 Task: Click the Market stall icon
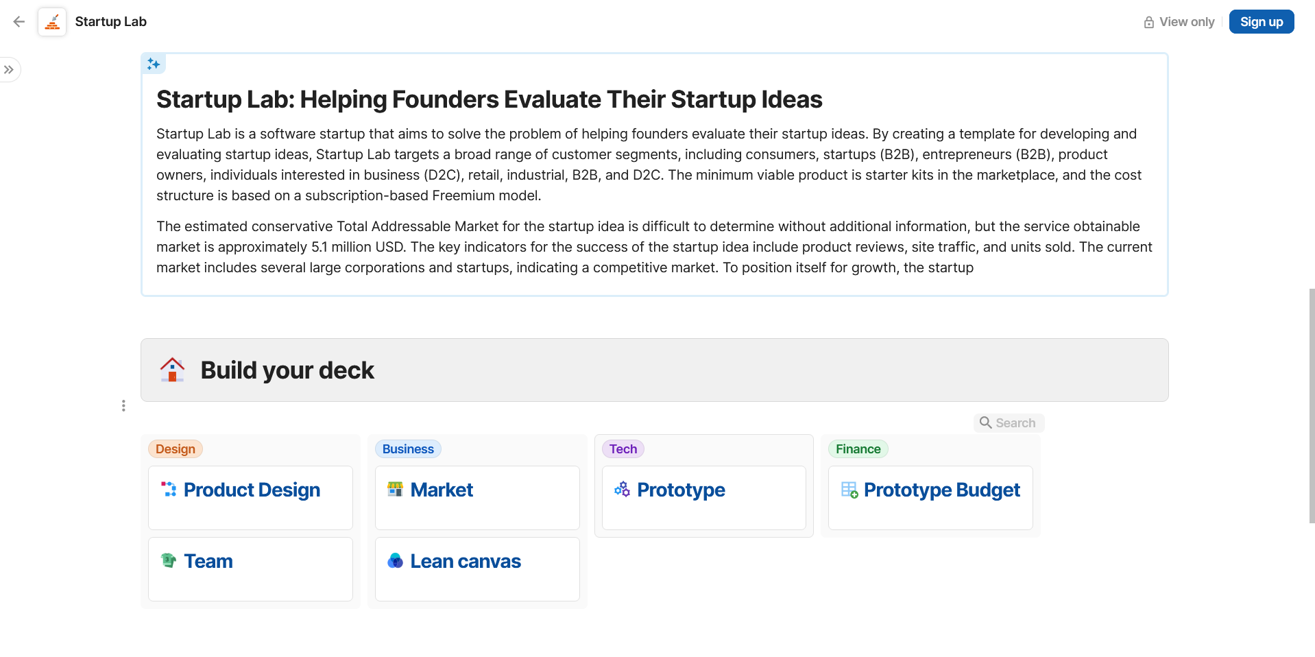pos(395,489)
